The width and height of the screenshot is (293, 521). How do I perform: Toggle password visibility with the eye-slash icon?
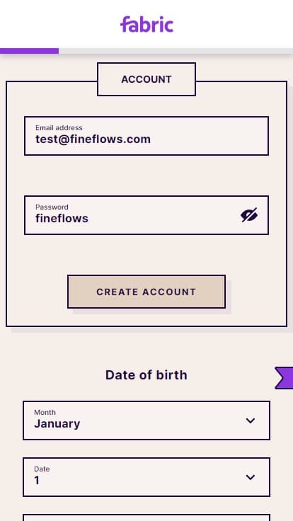click(x=249, y=215)
